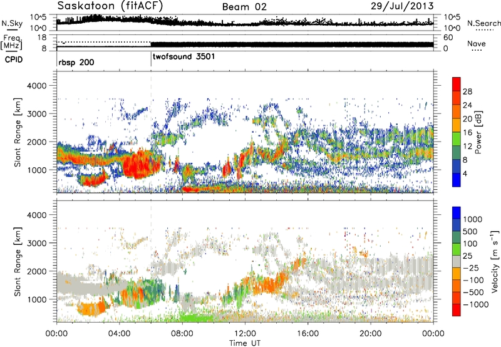Click the 'N.Search' legend label
Viewport: 501px width, 347px height.
pos(483,23)
